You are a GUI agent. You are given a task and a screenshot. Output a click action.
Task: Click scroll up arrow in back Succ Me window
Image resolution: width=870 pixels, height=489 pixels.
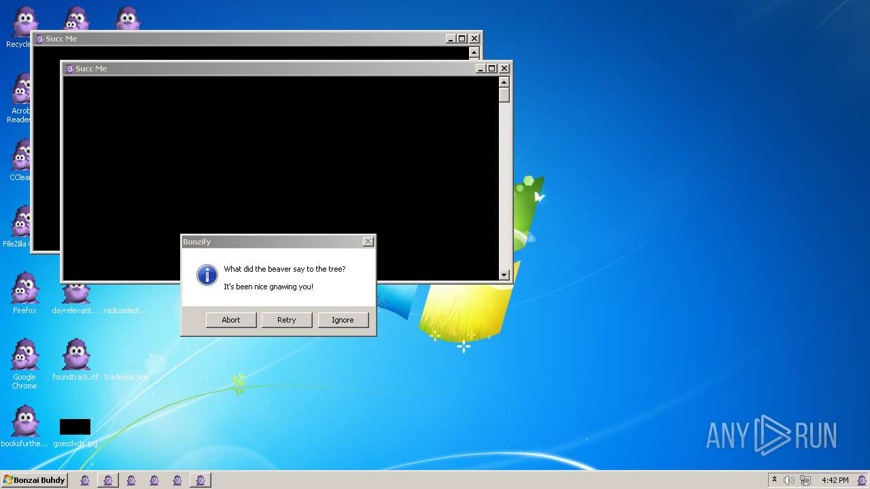(x=474, y=52)
